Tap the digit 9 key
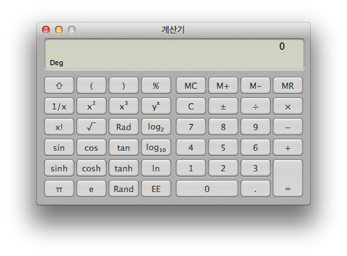347x256 pixels. pyautogui.click(x=255, y=127)
